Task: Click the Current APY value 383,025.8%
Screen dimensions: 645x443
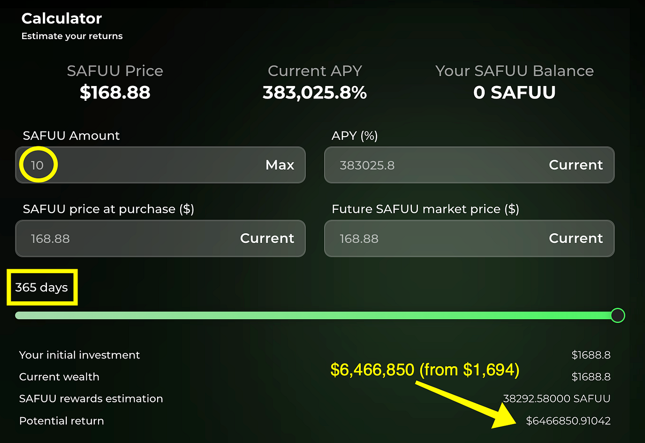Action: [x=315, y=92]
